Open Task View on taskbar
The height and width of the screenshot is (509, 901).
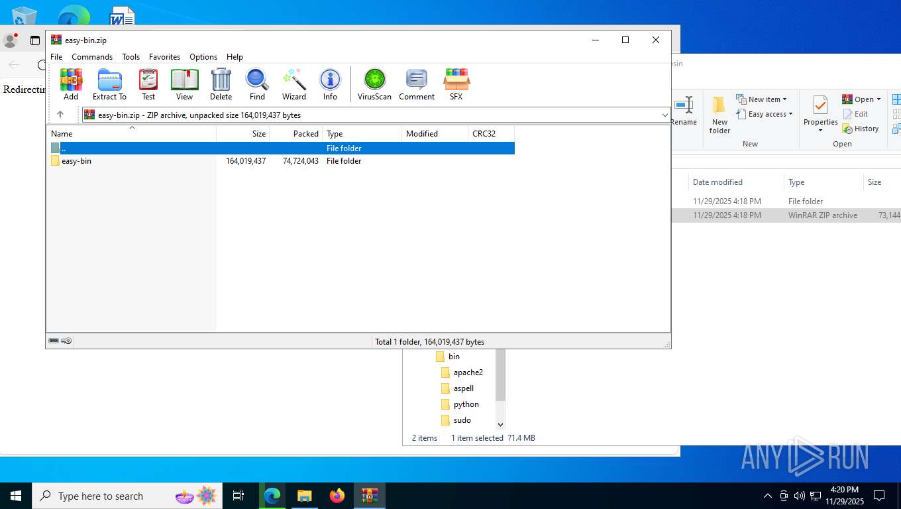point(238,496)
